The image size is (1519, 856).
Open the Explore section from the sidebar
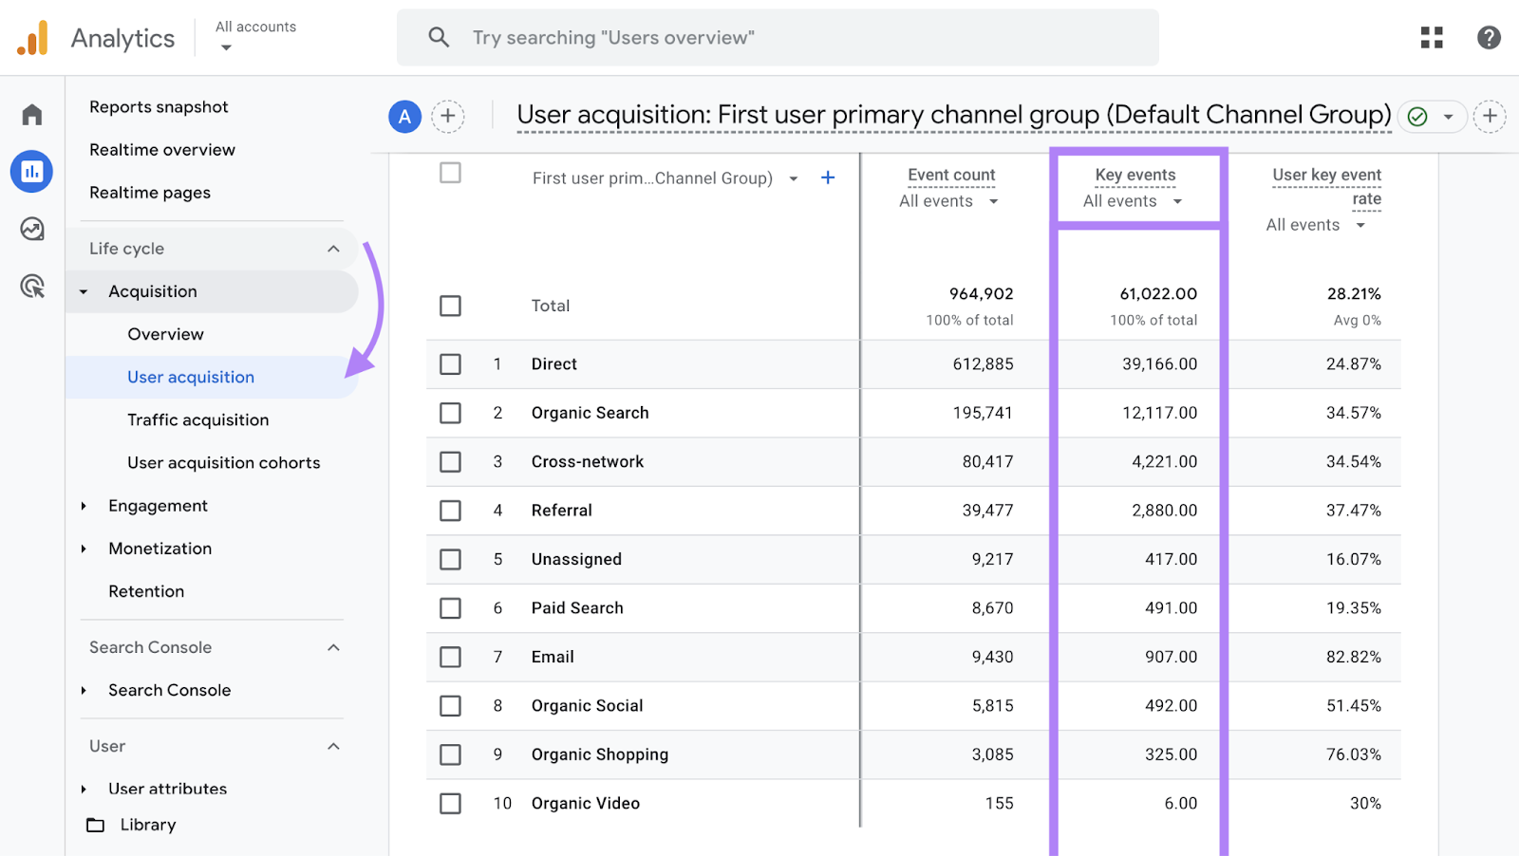[x=31, y=229]
